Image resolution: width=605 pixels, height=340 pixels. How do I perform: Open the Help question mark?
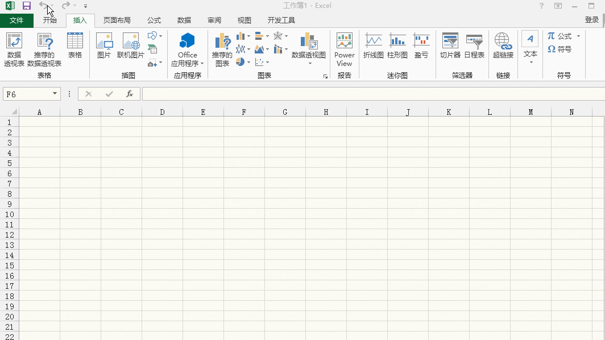pyautogui.click(x=541, y=6)
